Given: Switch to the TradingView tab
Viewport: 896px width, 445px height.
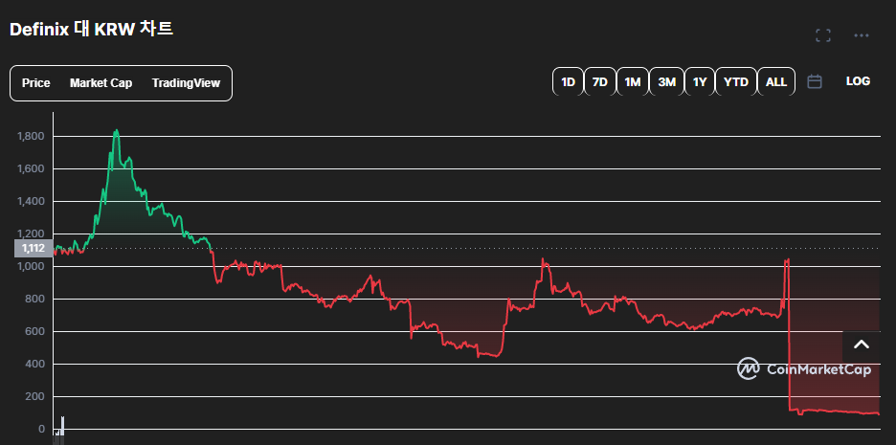Looking at the screenshot, I should tap(186, 83).
